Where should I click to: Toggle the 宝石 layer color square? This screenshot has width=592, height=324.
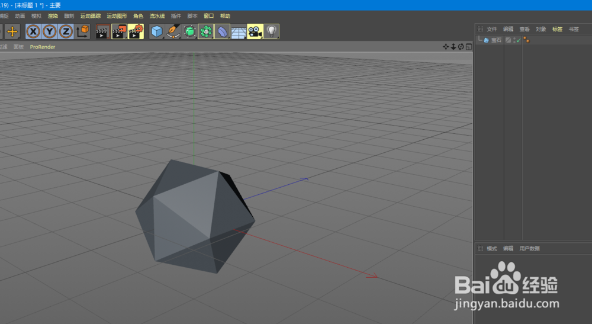pyautogui.click(x=508, y=40)
